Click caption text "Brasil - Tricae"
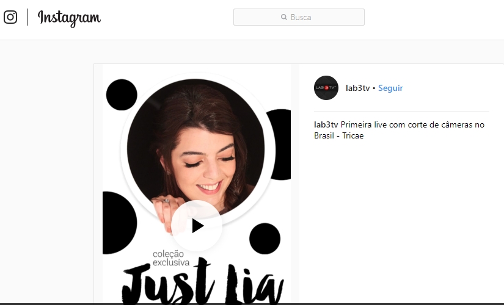Viewport: 504px width, 305px height. click(x=339, y=135)
